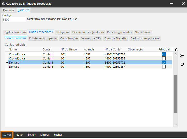187x139 pixels.
Task: Click the Agência column header
Action: [89, 49]
